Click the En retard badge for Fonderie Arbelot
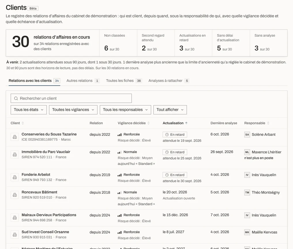Image resolution: width=293 pixels, height=249 pixels. pyautogui.click(x=175, y=175)
